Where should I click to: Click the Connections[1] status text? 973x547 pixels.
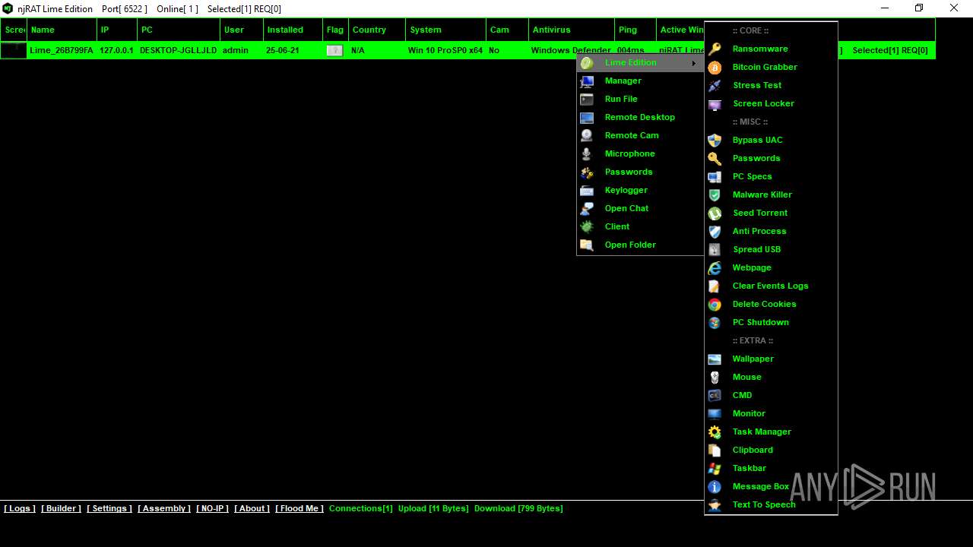tap(361, 508)
